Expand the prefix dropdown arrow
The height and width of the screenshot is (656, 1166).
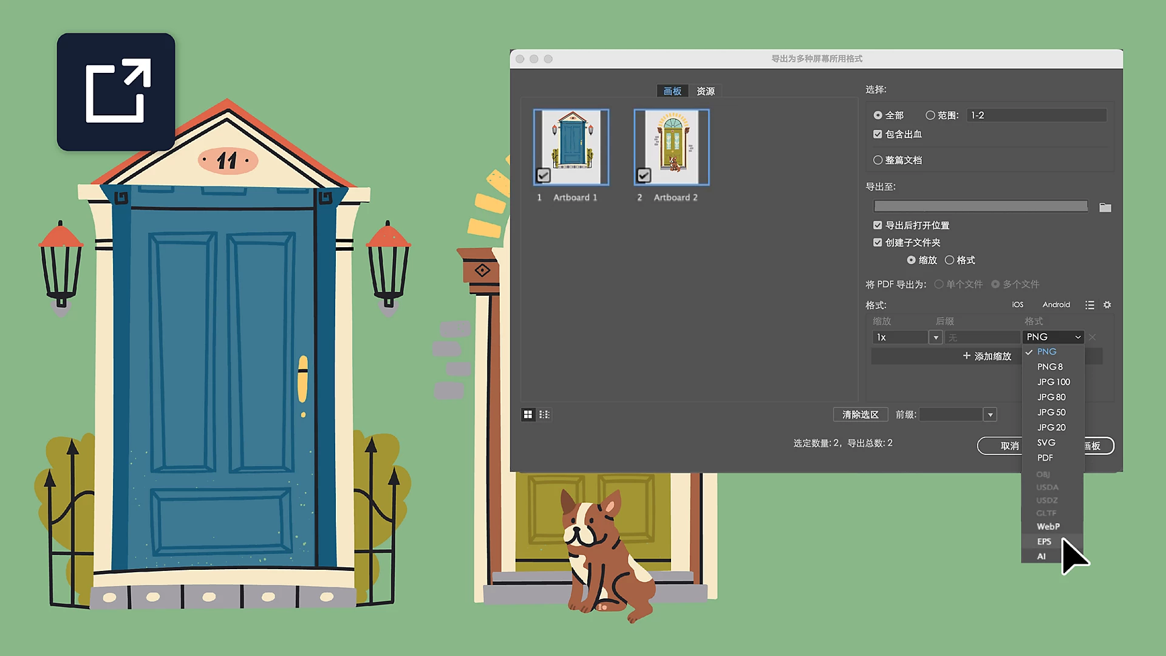990,415
